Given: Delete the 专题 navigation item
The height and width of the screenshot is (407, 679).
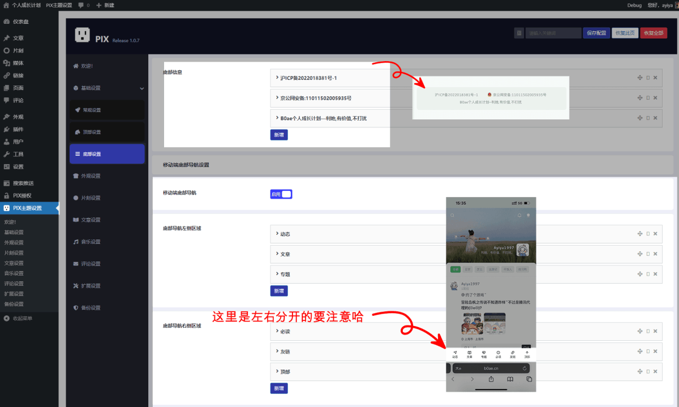Looking at the screenshot, I should point(655,274).
